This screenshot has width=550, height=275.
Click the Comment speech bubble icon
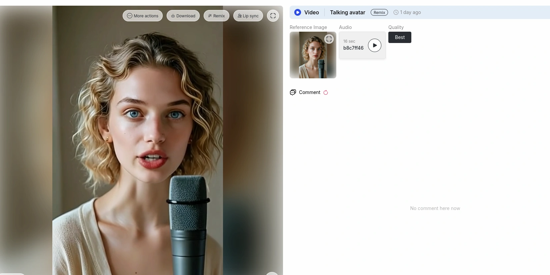click(x=293, y=92)
